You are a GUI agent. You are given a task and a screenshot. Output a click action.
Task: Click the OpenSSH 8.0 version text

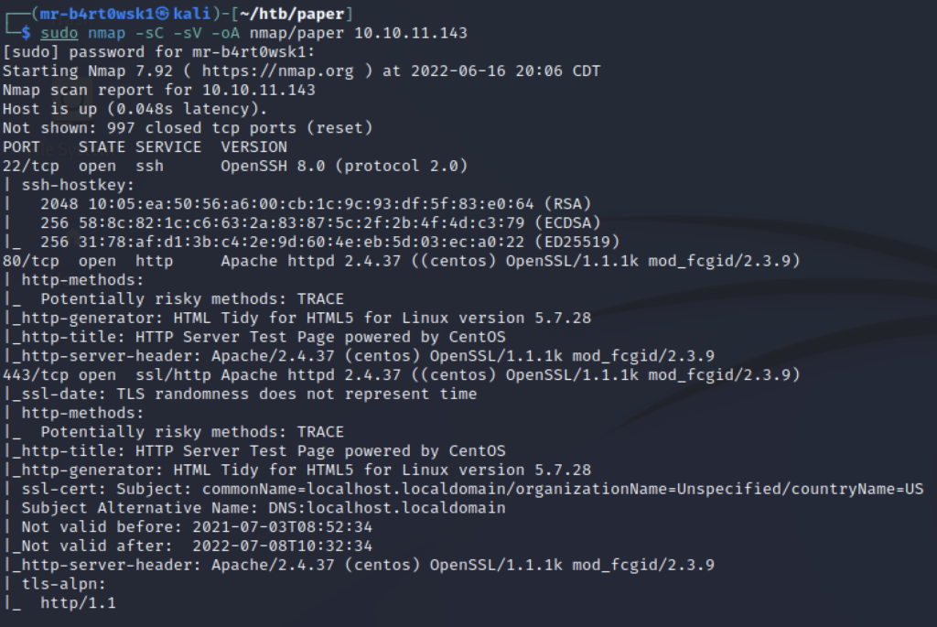273,167
